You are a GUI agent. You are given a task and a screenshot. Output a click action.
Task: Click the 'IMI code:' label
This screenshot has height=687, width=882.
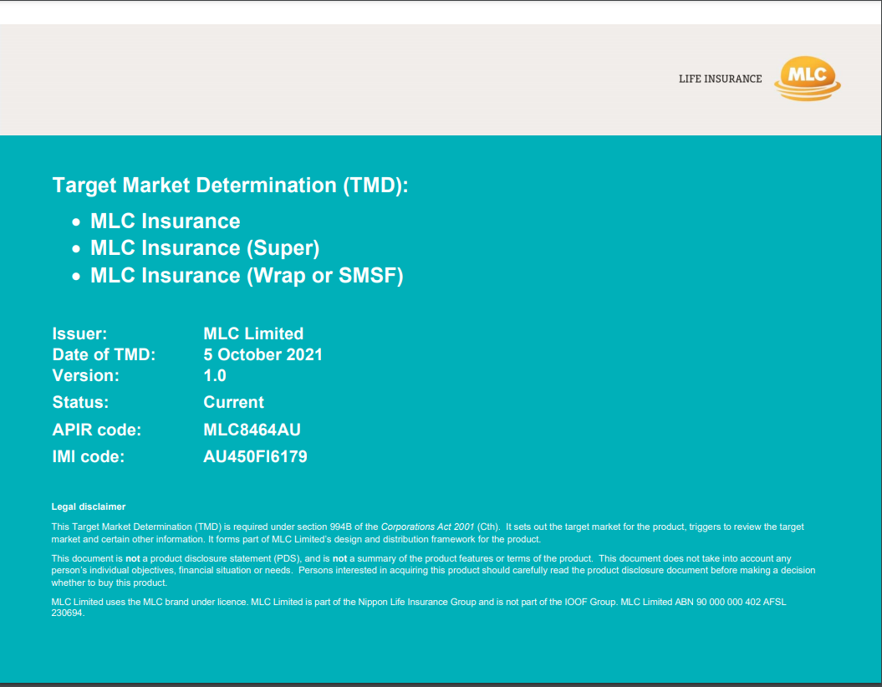pos(89,456)
